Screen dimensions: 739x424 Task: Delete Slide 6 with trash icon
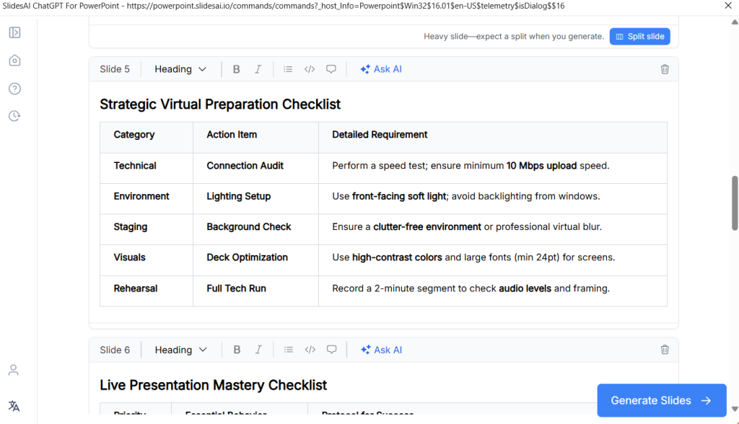click(665, 350)
